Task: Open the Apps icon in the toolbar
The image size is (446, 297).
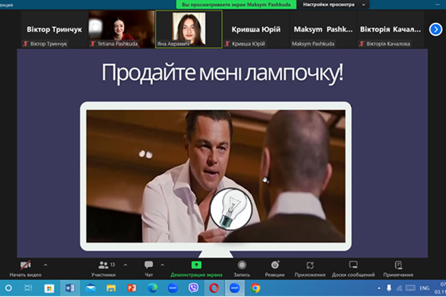Action: tap(310, 265)
